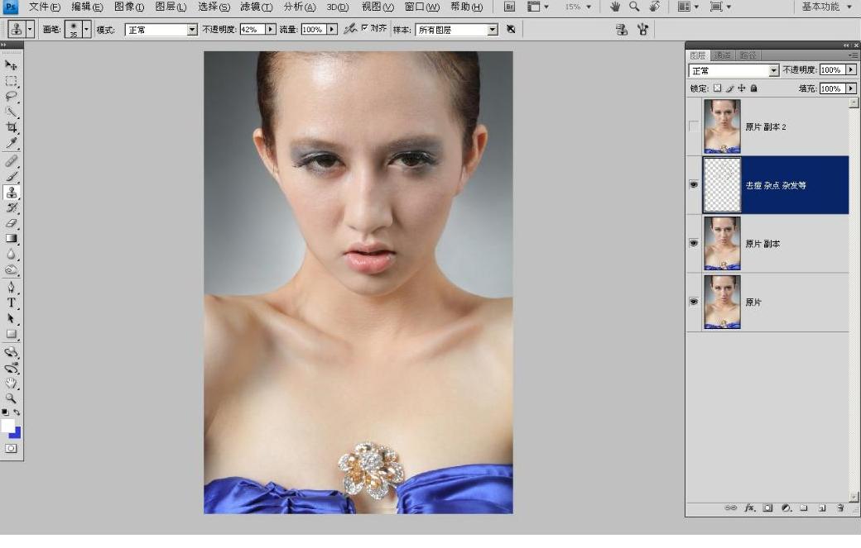861x548 pixels.
Task: Click the 不透明度 42% opacity field
Action: [x=253, y=30]
